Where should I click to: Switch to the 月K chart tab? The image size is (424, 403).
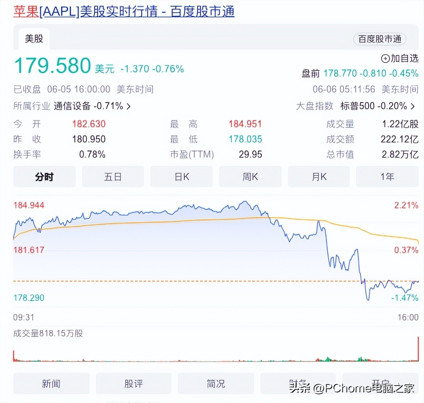pyautogui.click(x=319, y=177)
